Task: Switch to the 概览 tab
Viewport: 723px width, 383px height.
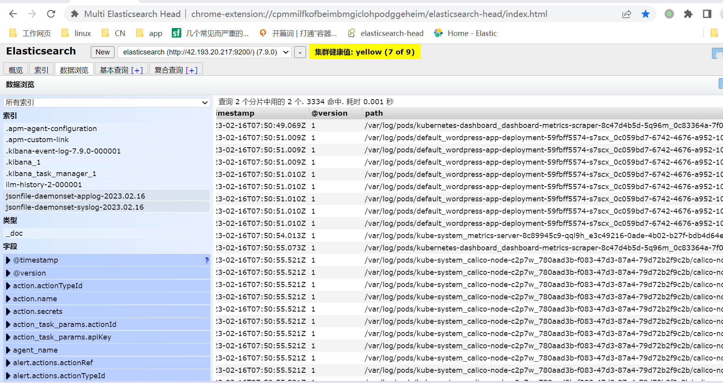Action: [16, 70]
